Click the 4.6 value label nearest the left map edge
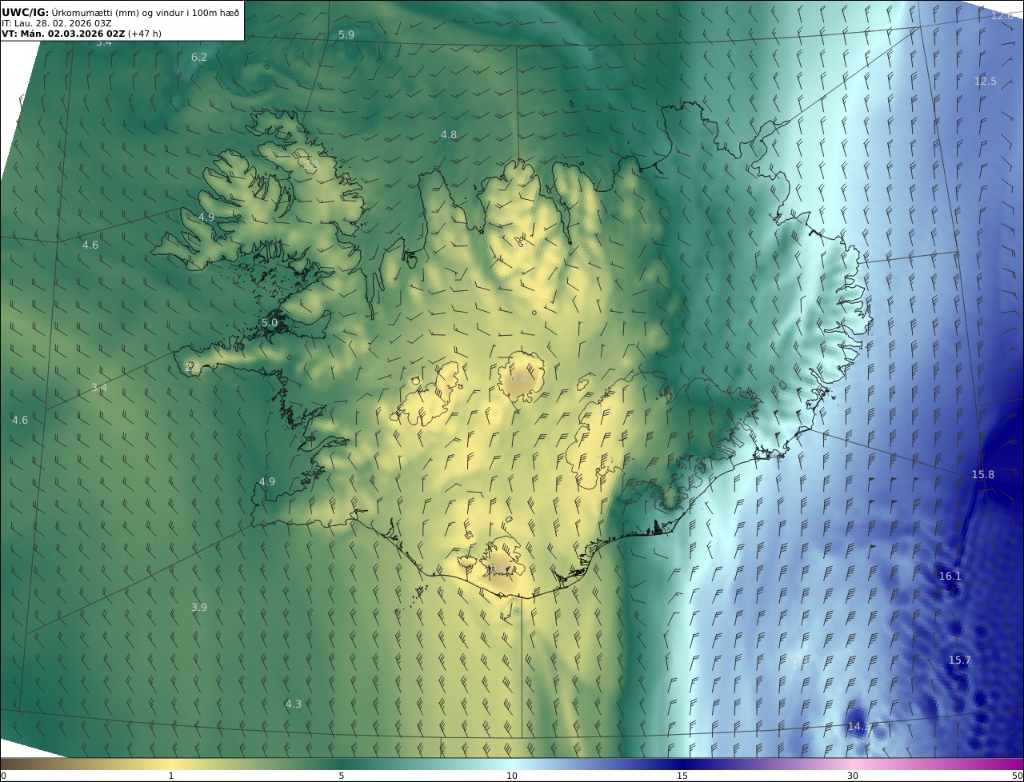This screenshot has height=782, width=1024. point(20,420)
